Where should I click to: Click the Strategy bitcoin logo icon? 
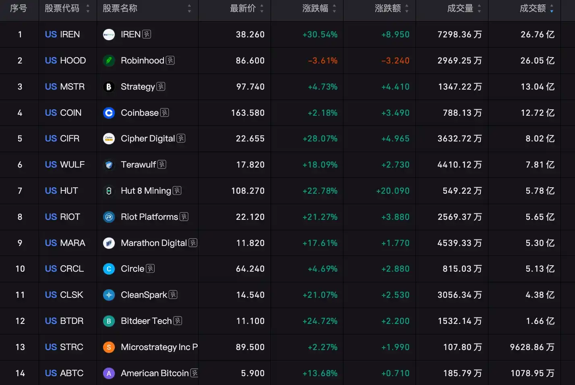click(109, 87)
